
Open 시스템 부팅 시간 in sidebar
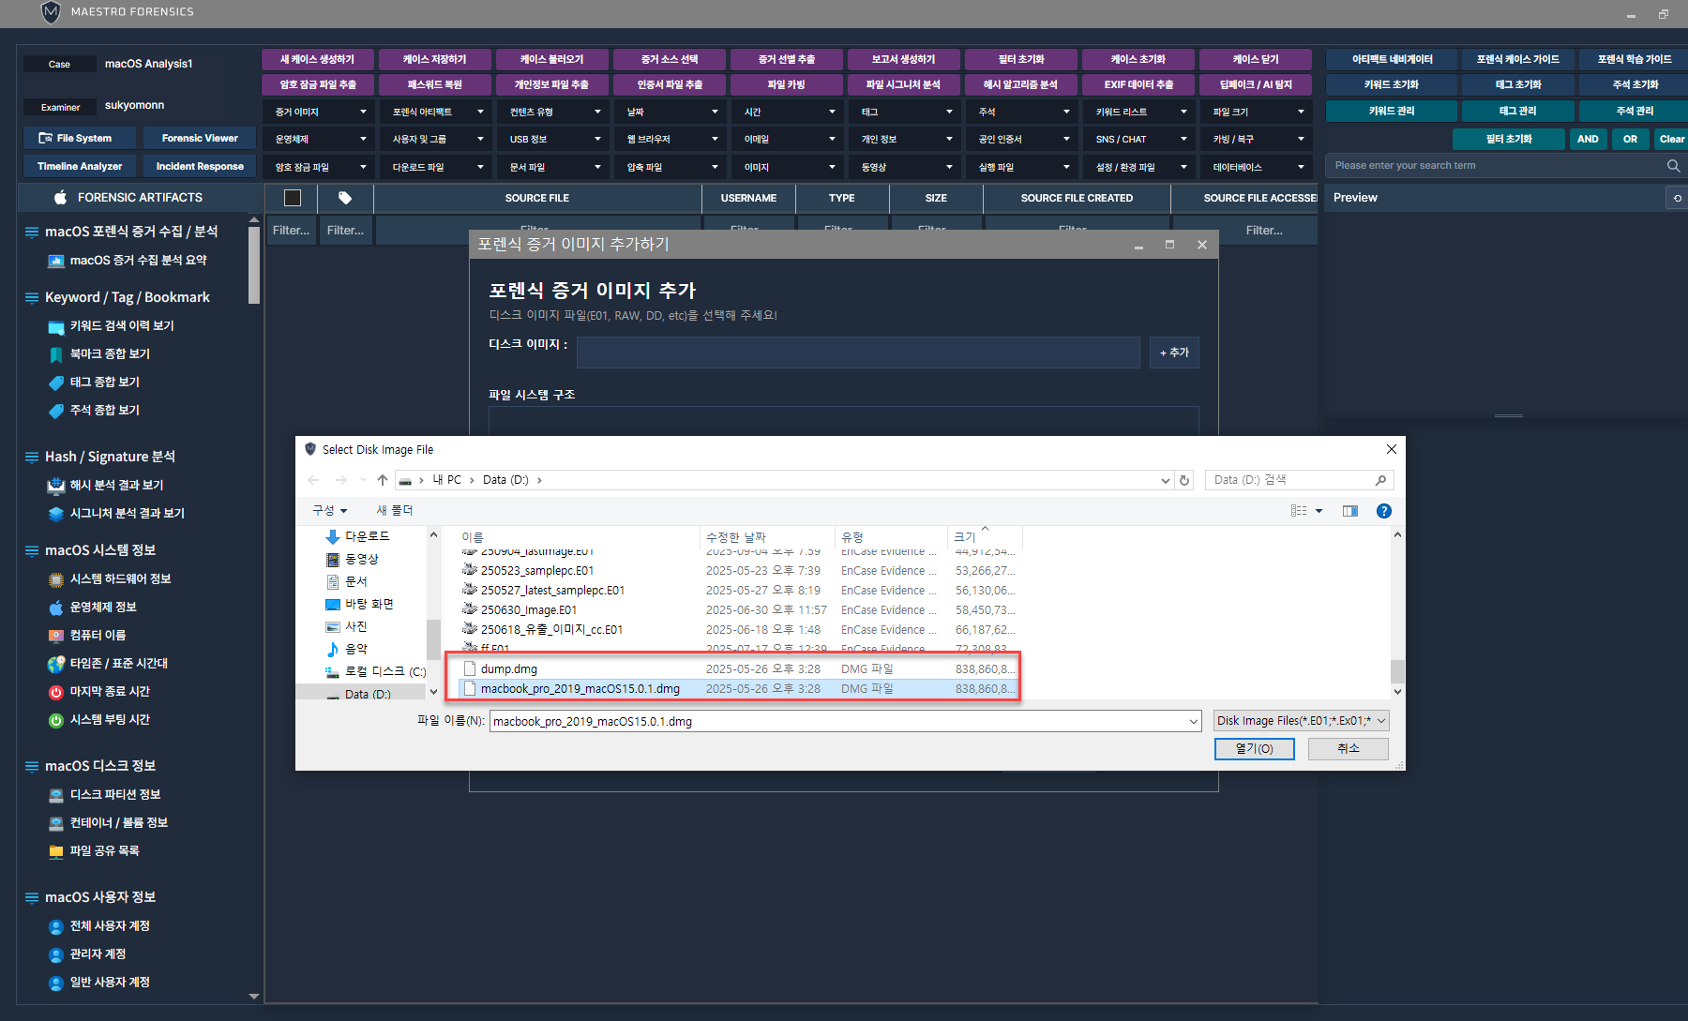point(109,720)
